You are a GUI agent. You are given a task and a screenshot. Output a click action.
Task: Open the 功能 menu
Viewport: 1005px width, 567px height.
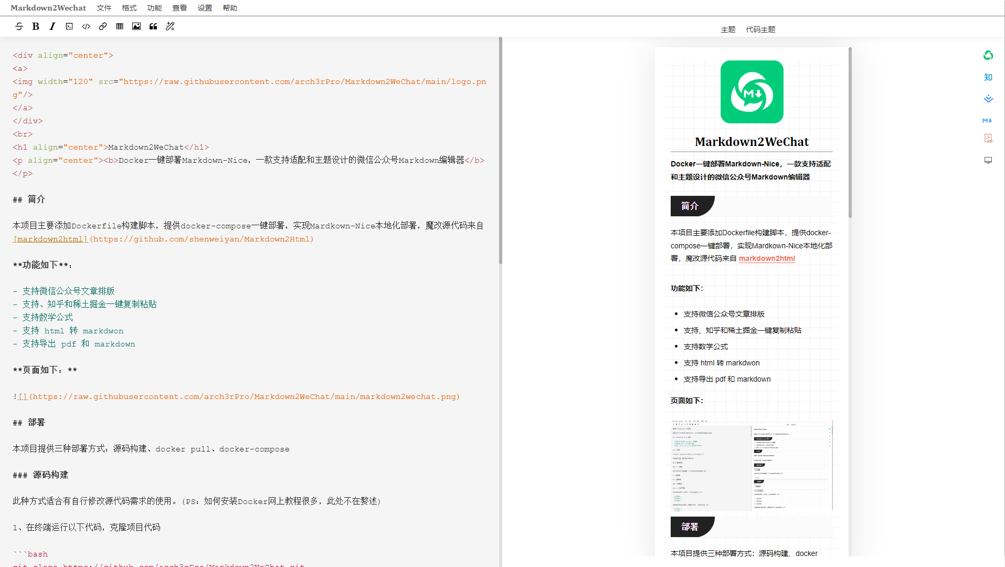154,8
